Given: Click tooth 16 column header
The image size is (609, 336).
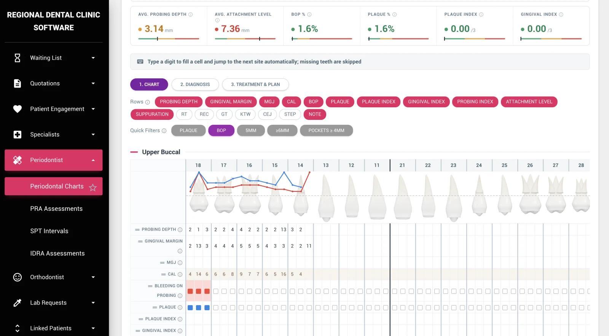Looking at the screenshot, I should (249, 165).
